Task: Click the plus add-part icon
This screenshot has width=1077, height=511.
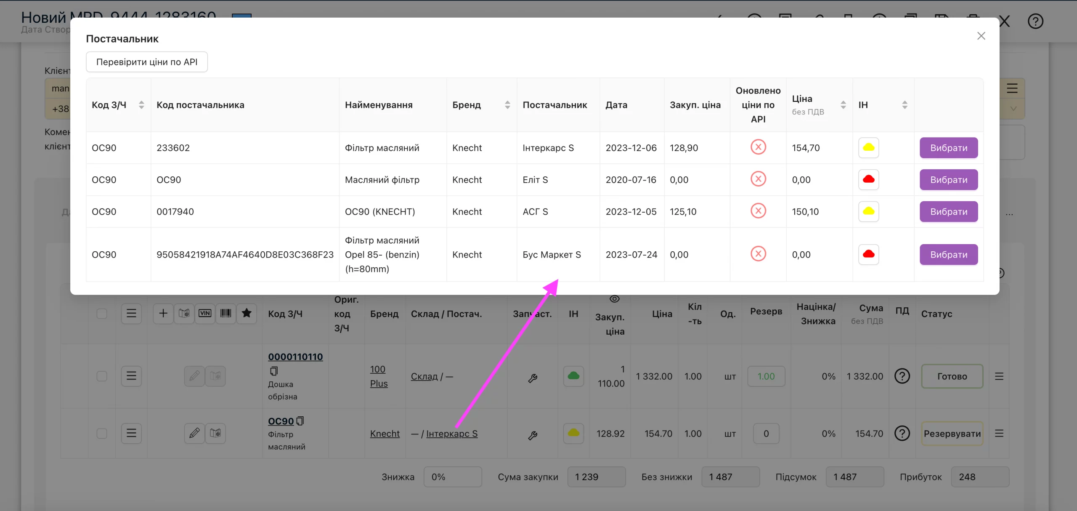Action: click(x=163, y=313)
